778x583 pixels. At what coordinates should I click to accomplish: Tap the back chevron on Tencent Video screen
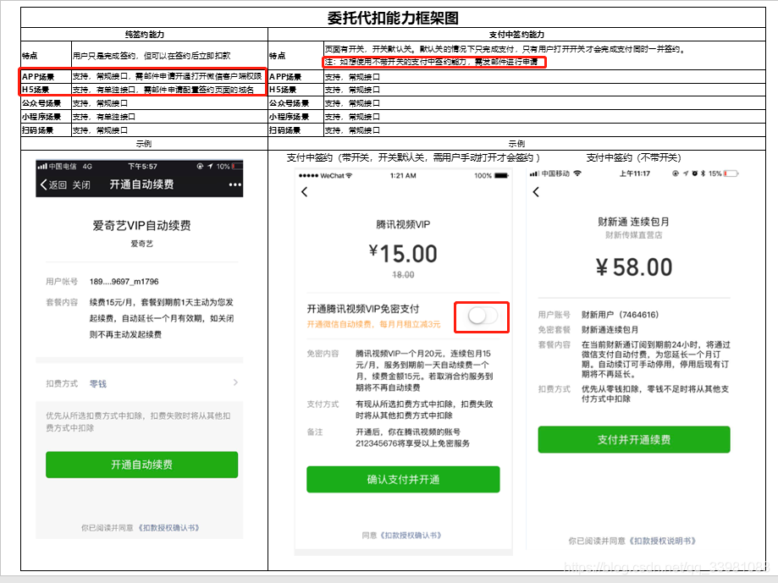coord(305,192)
